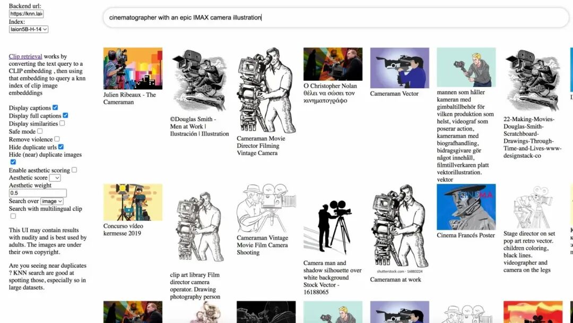Open the Cameraman Vector image

[x=400, y=67]
